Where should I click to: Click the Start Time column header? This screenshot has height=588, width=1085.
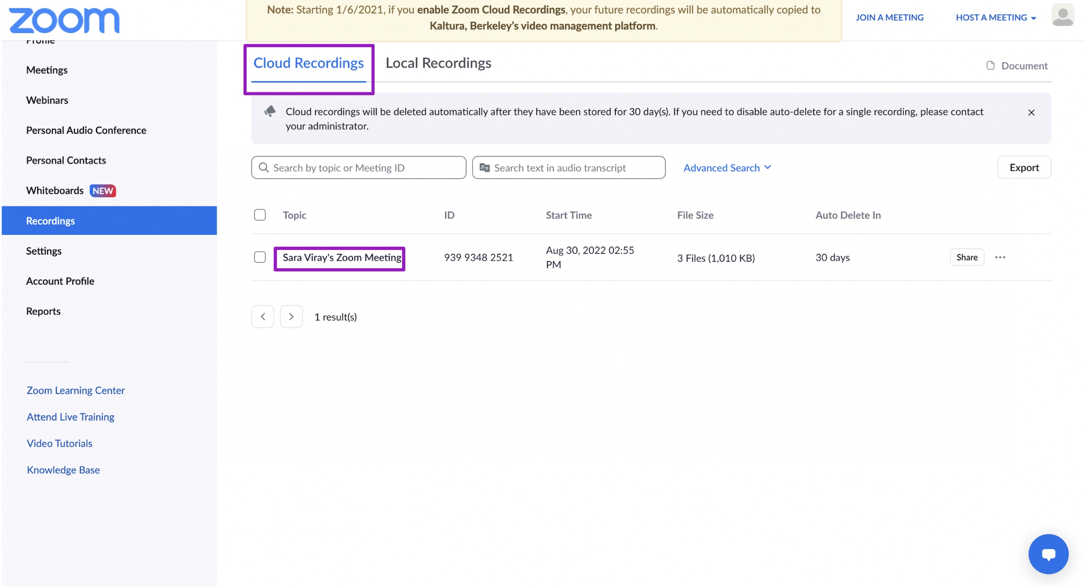569,215
